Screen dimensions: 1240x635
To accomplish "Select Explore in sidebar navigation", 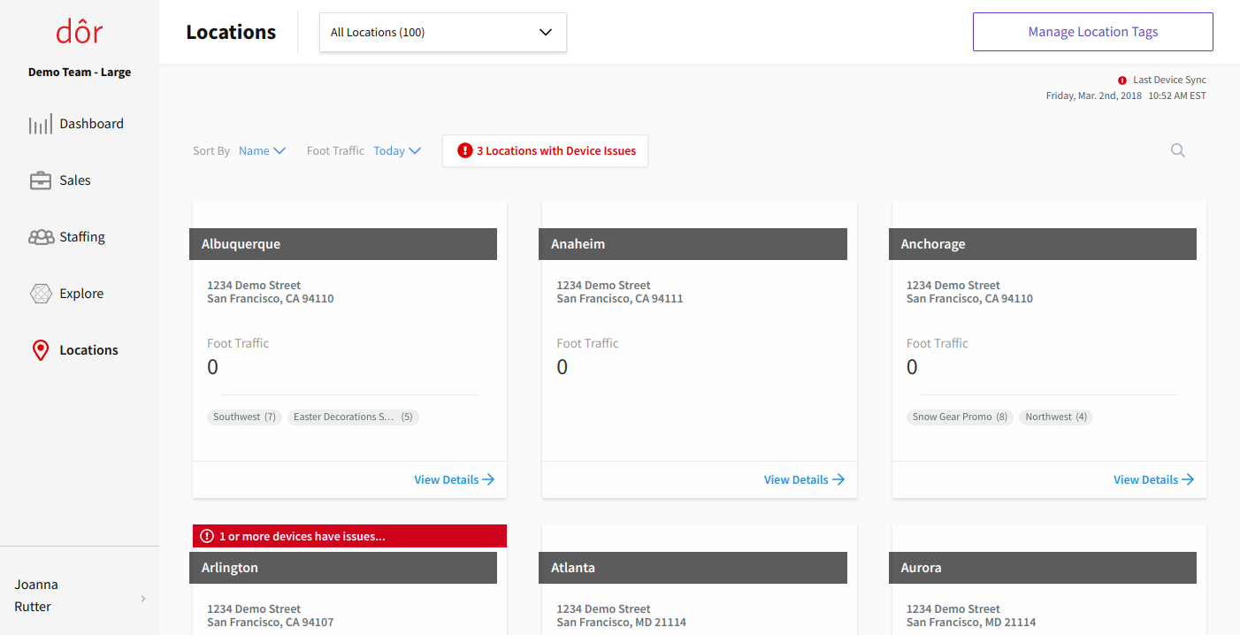I will pos(81,294).
